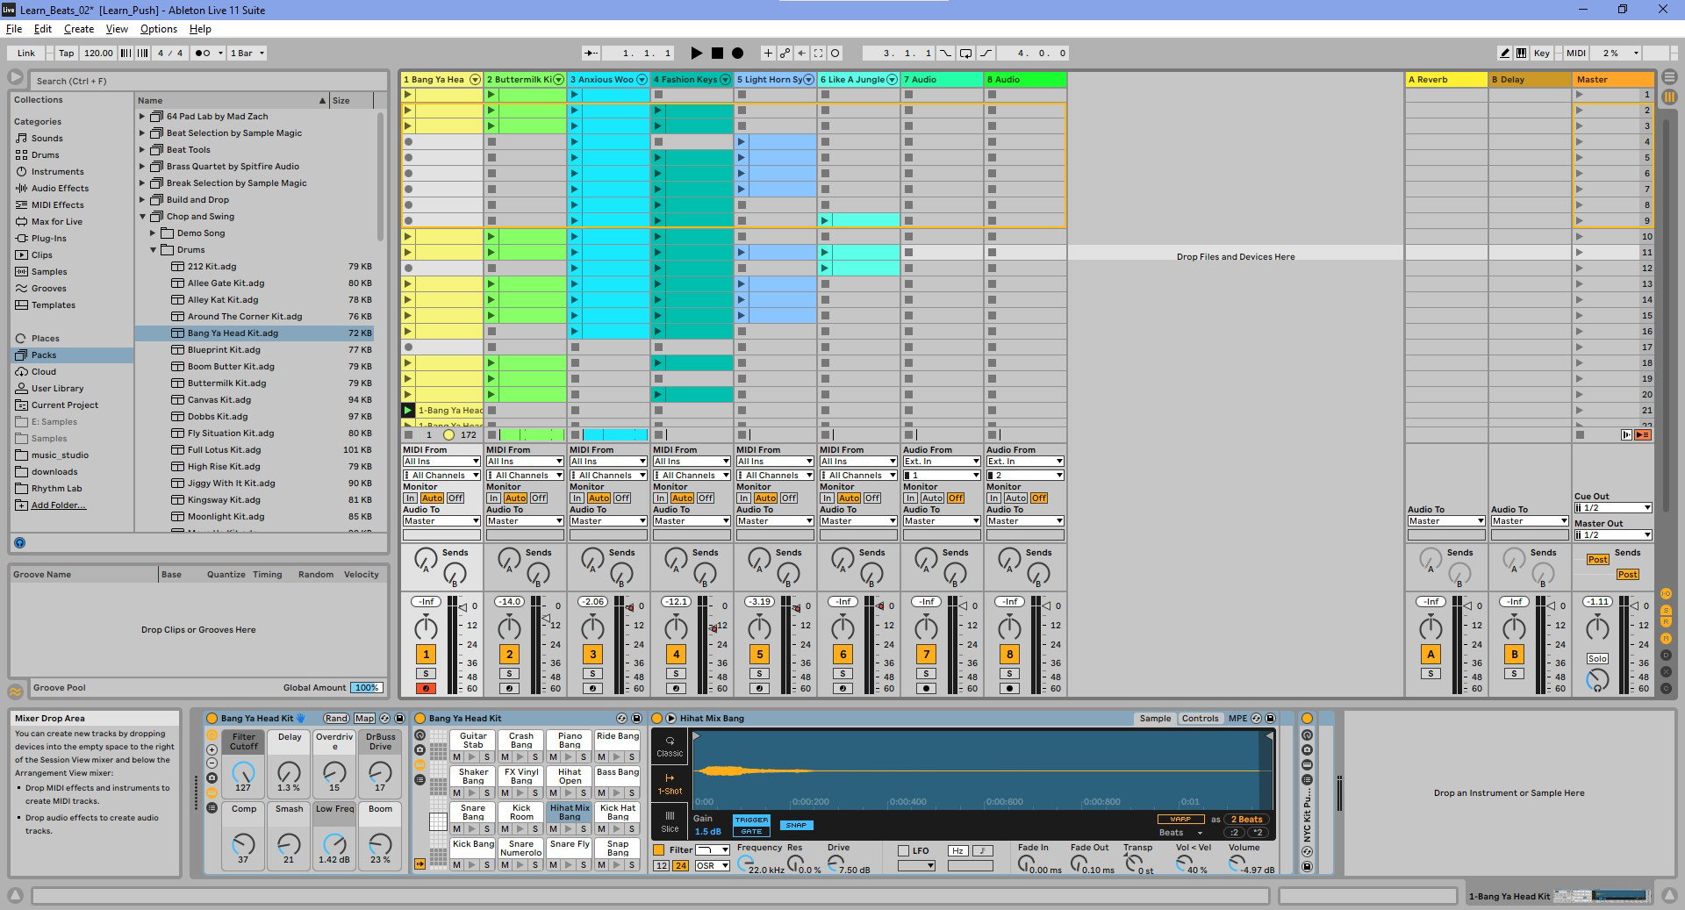Switch to Arrangement View using the selector icon
This screenshot has height=910, width=1685.
1669,78
